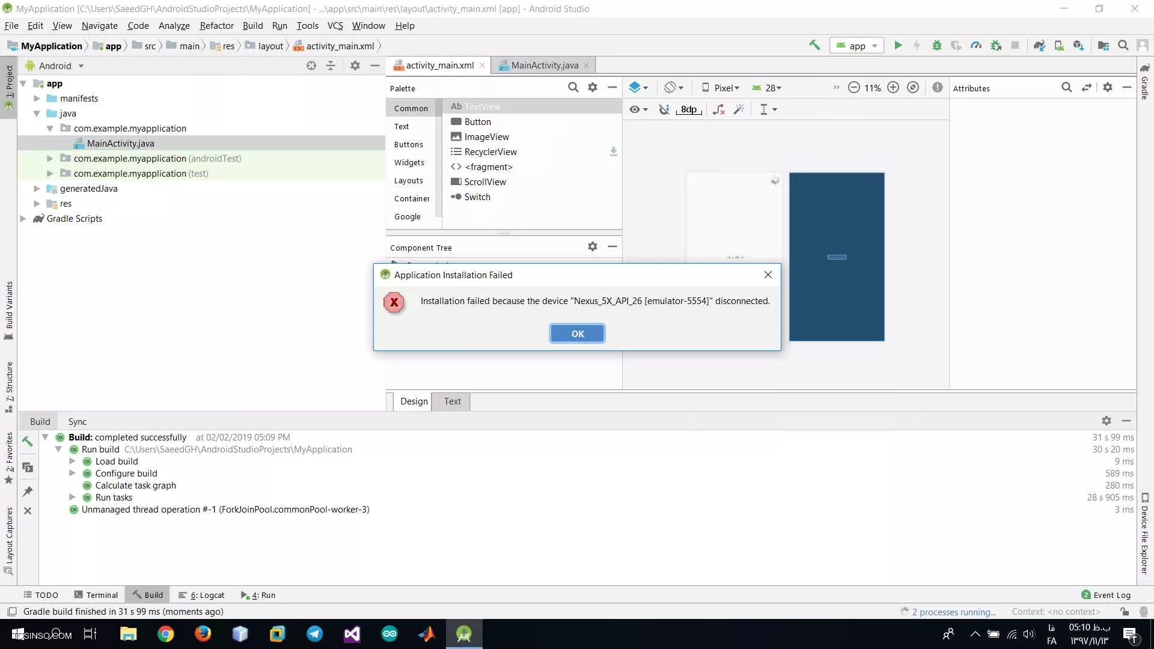Open Google Chrome from the taskbar
Image resolution: width=1154 pixels, height=649 pixels.
point(165,634)
